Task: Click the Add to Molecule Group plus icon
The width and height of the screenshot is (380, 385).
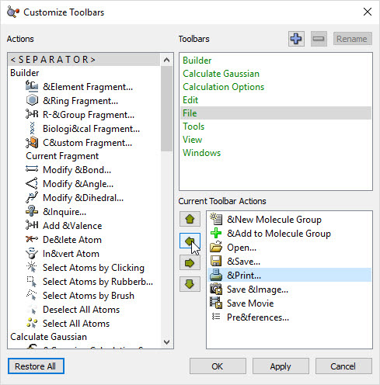Action: pos(216,233)
